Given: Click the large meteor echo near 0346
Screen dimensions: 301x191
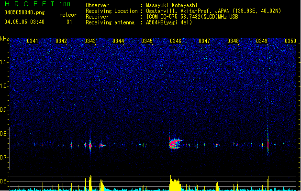Looking at the screenshot, I should (x=175, y=144).
